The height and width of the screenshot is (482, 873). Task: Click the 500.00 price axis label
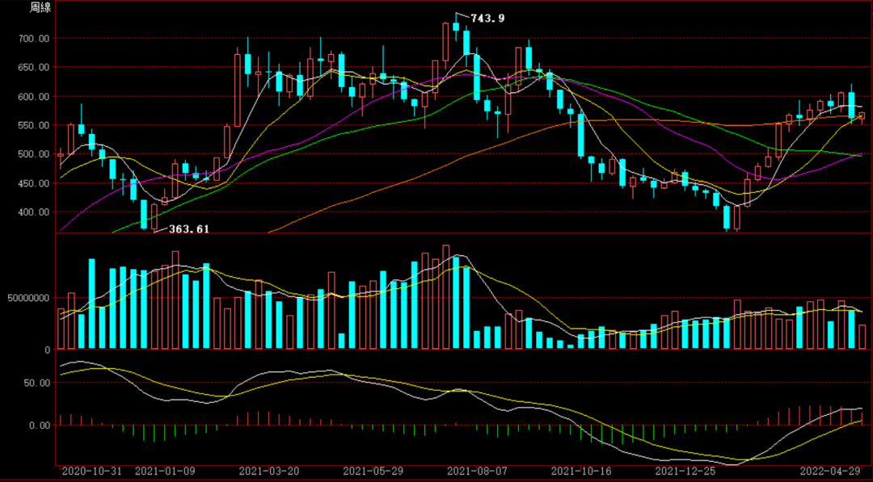(x=35, y=154)
